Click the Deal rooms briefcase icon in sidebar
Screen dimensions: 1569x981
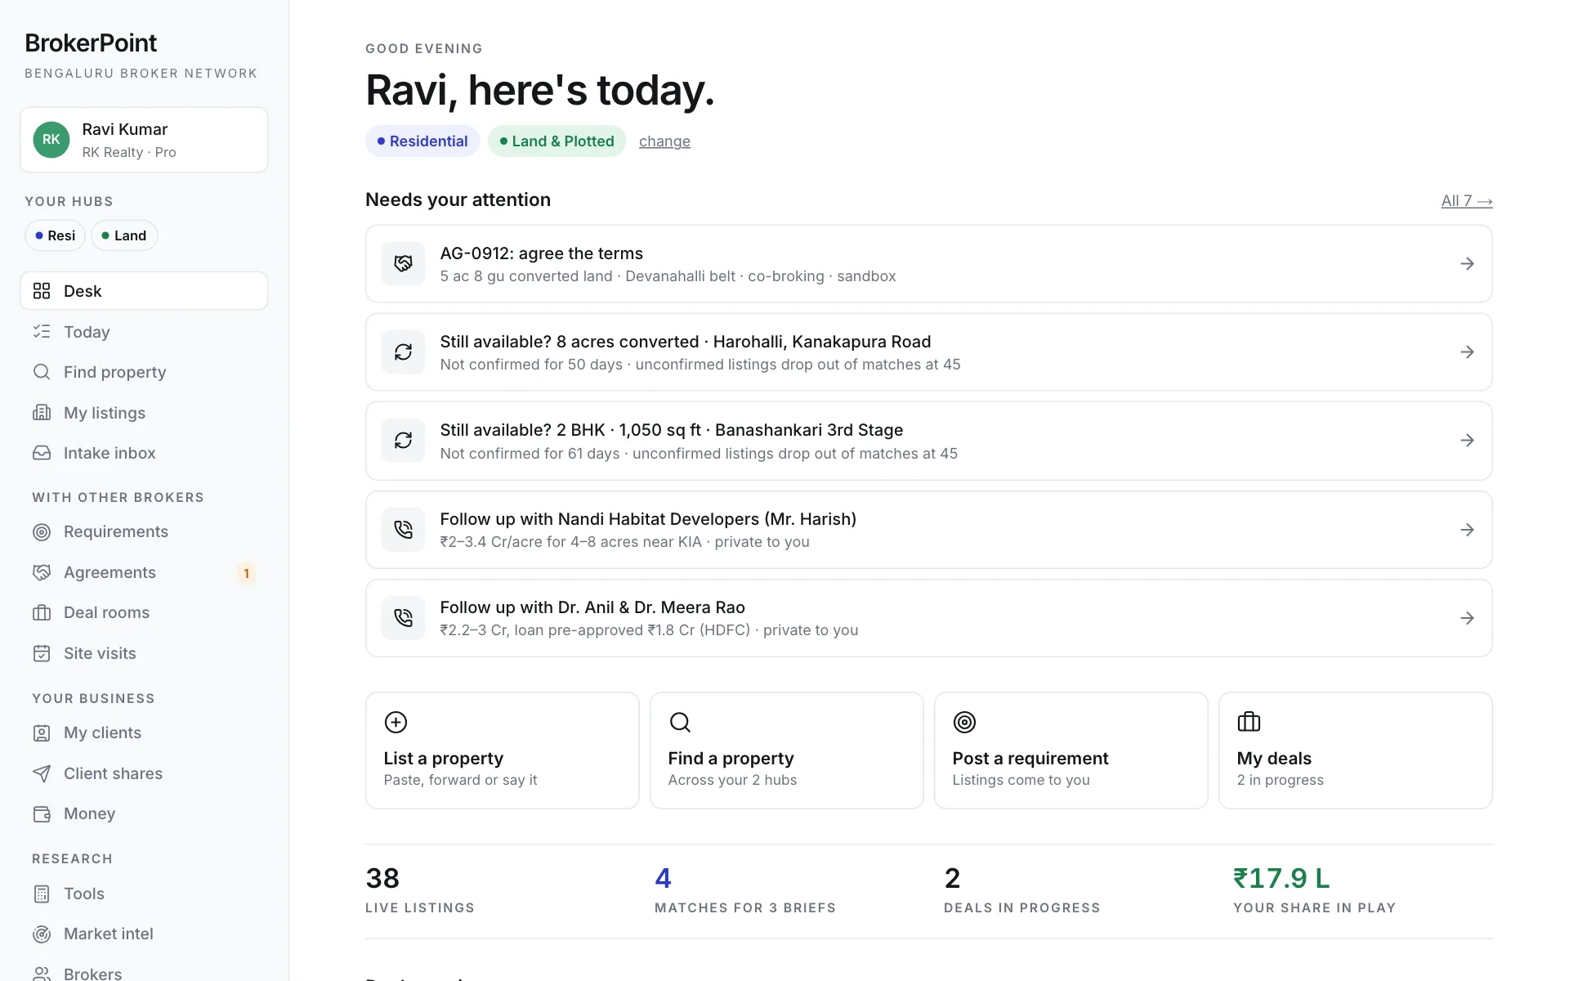42,613
